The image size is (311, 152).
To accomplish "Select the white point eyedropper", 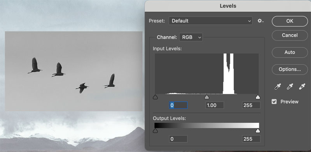I will click(302, 87).
